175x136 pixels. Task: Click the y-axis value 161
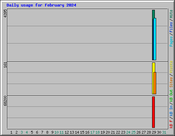coord(5,65)
